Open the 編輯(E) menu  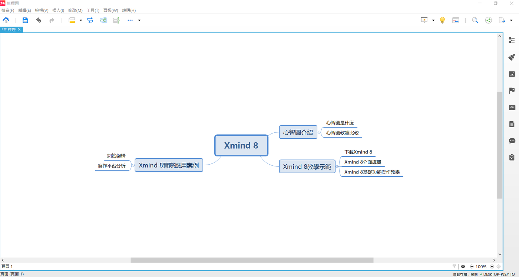click(x=24, y=10)
